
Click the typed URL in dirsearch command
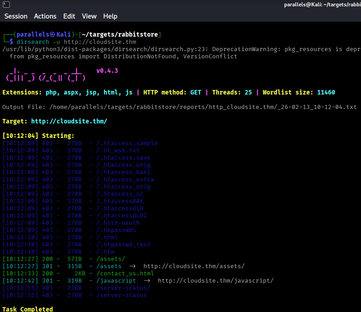pos(100,42)
